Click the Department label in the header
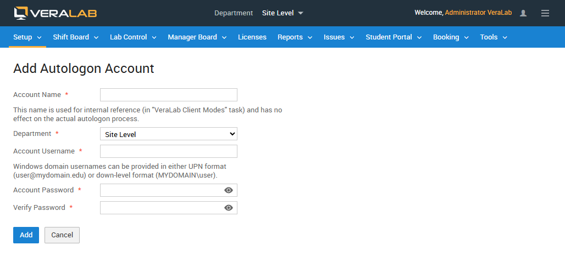Viewport: 565px width, 262px height. 234,13
